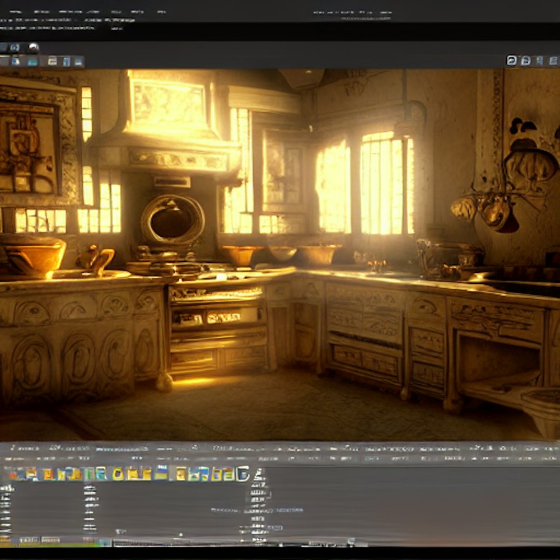This screenshot has width=560, height=560.
Task: Click the highlighted first icon in the top-right viewport group
Action: [511, 60]
